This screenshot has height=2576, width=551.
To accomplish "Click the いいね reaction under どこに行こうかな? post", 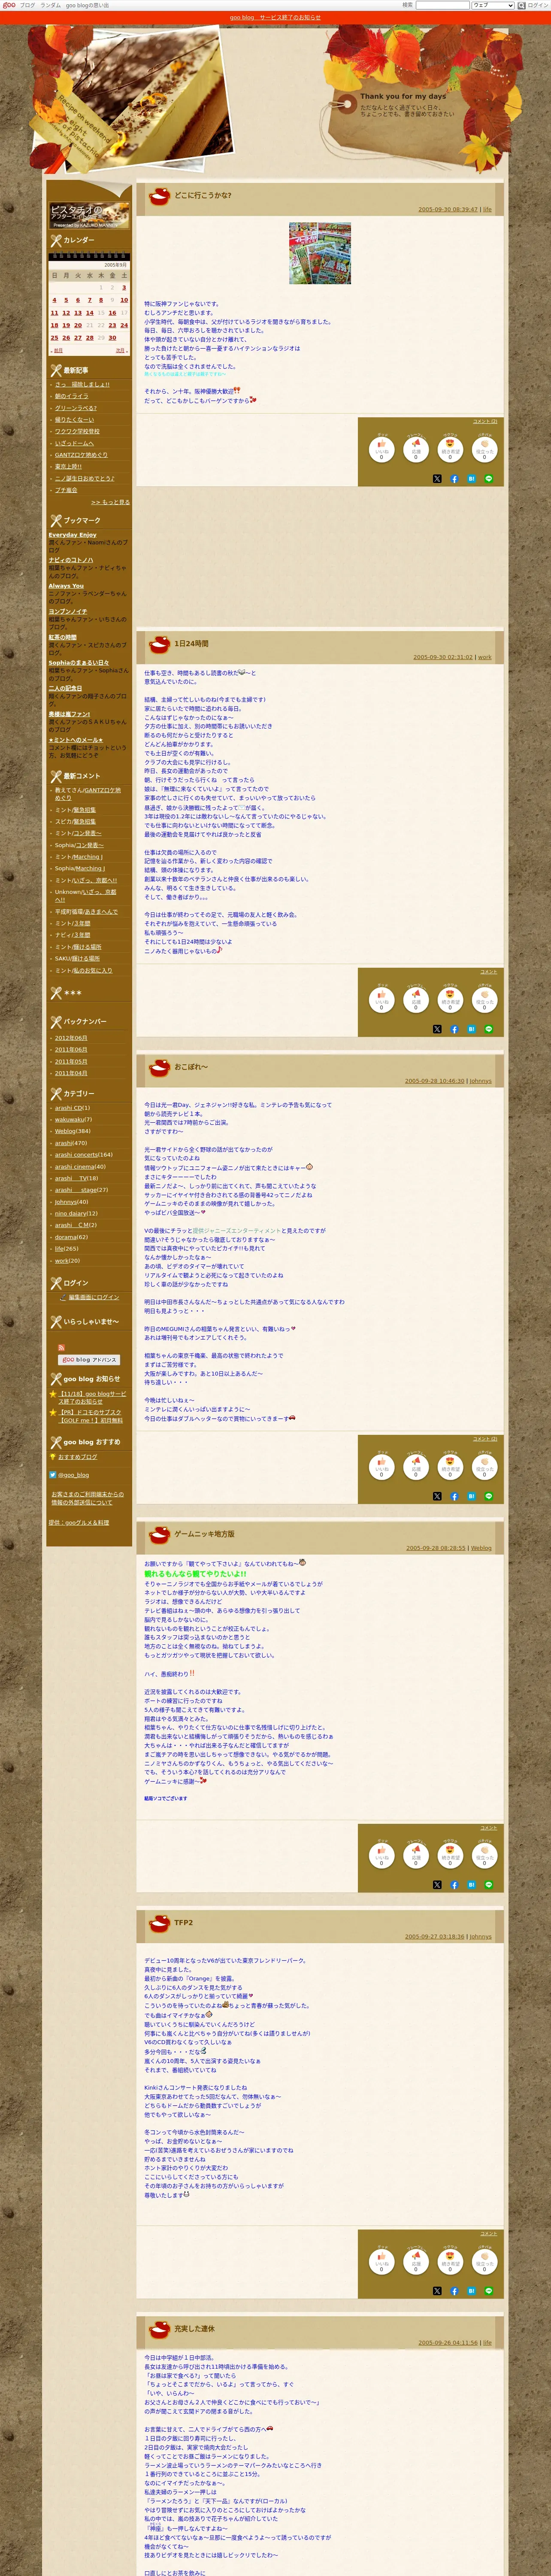I will [381, 450].
